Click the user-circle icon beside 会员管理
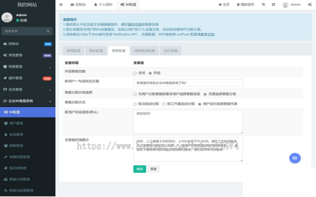The width and height of the screenshot is (316, 197). [x=5, y=89]
